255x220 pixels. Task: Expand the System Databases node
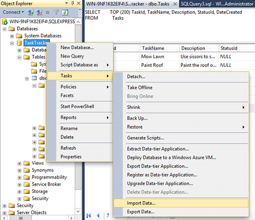point(12,36)
